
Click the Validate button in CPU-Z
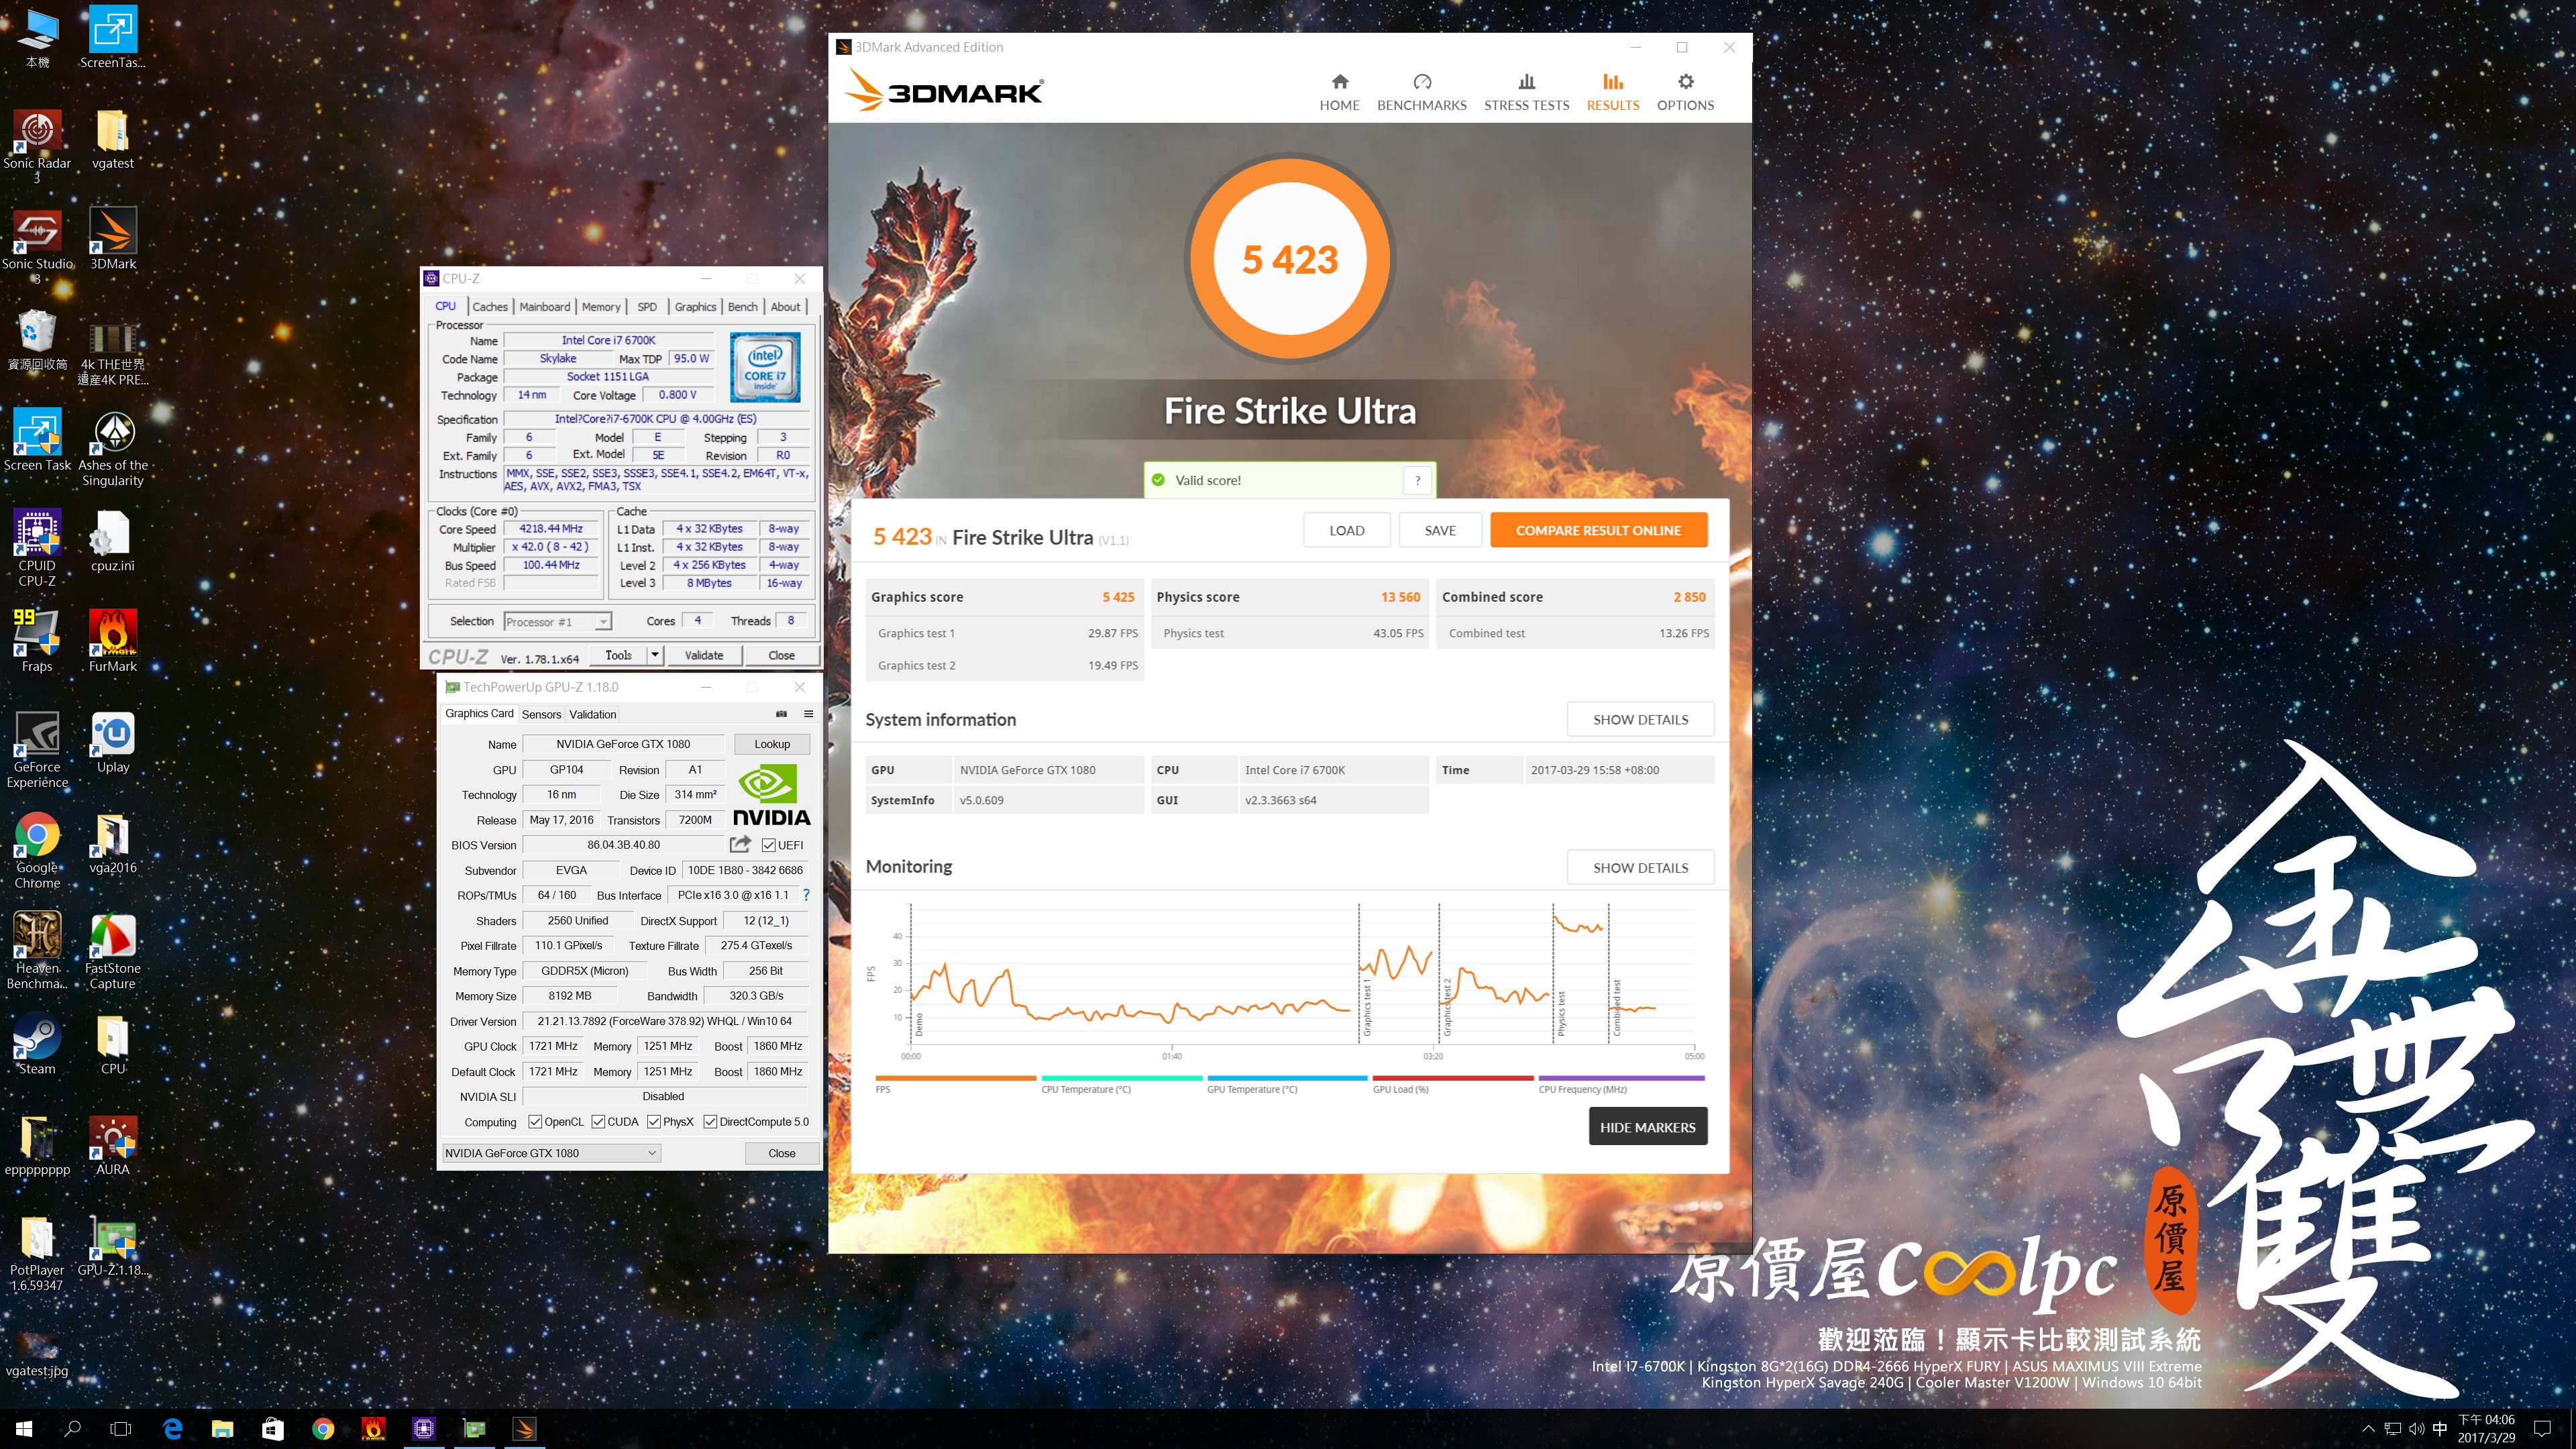[703, 655]
